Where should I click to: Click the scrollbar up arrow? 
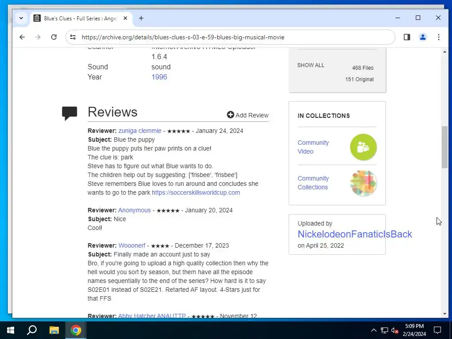point(444,52)
